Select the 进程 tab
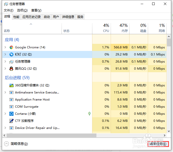 click(7, 16)
